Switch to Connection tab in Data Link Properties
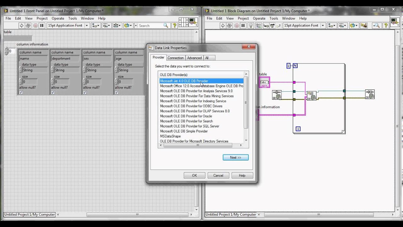 tap(175, 58)
